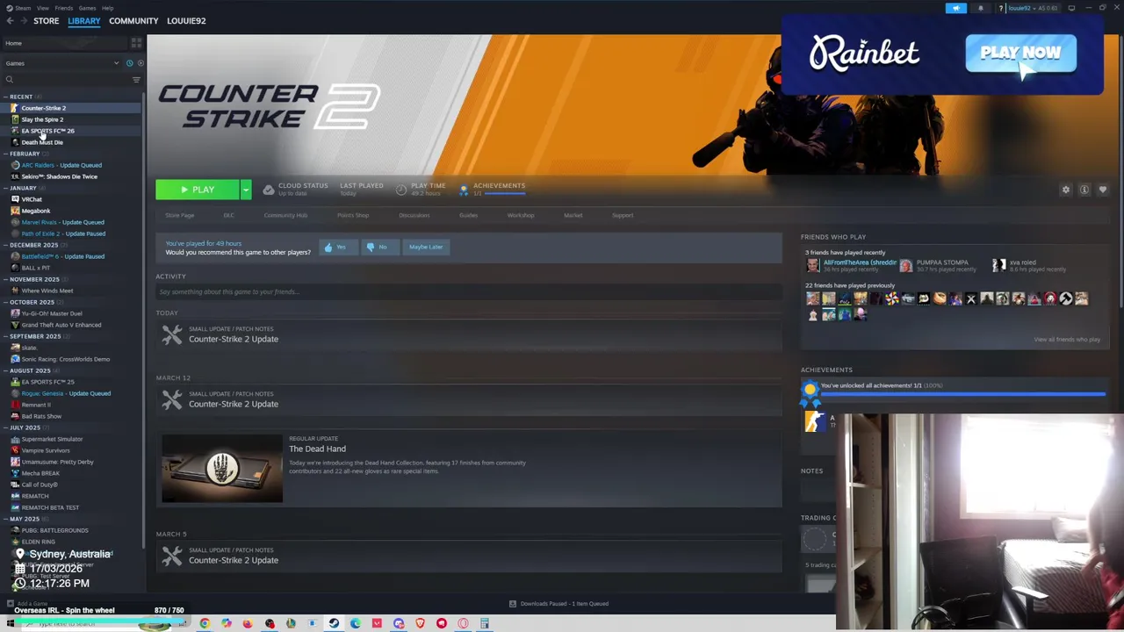The image size is (1124, 632).
Task: Open the View menu
Action: (42, 8)
